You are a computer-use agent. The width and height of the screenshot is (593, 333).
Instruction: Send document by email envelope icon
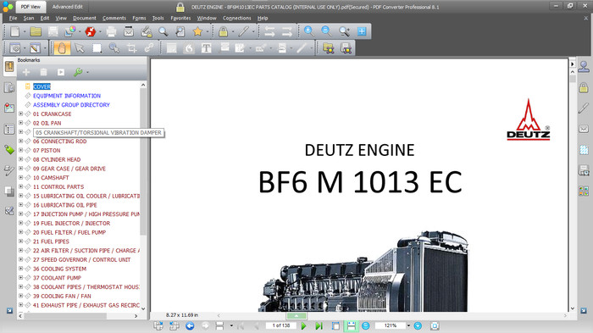(129, 31)
